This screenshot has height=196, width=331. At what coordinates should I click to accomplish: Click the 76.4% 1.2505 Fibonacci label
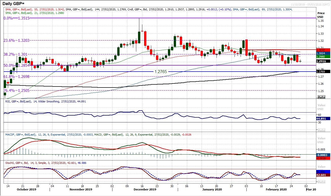tap(16, 90)
